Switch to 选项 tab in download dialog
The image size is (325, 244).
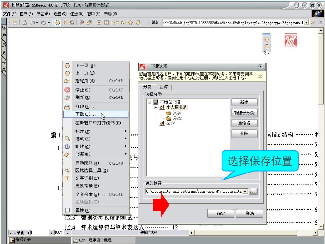[163, 87]
